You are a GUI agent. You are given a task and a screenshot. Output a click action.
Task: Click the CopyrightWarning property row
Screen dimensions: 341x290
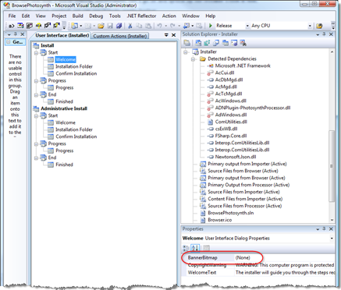[x=258, y=265]
